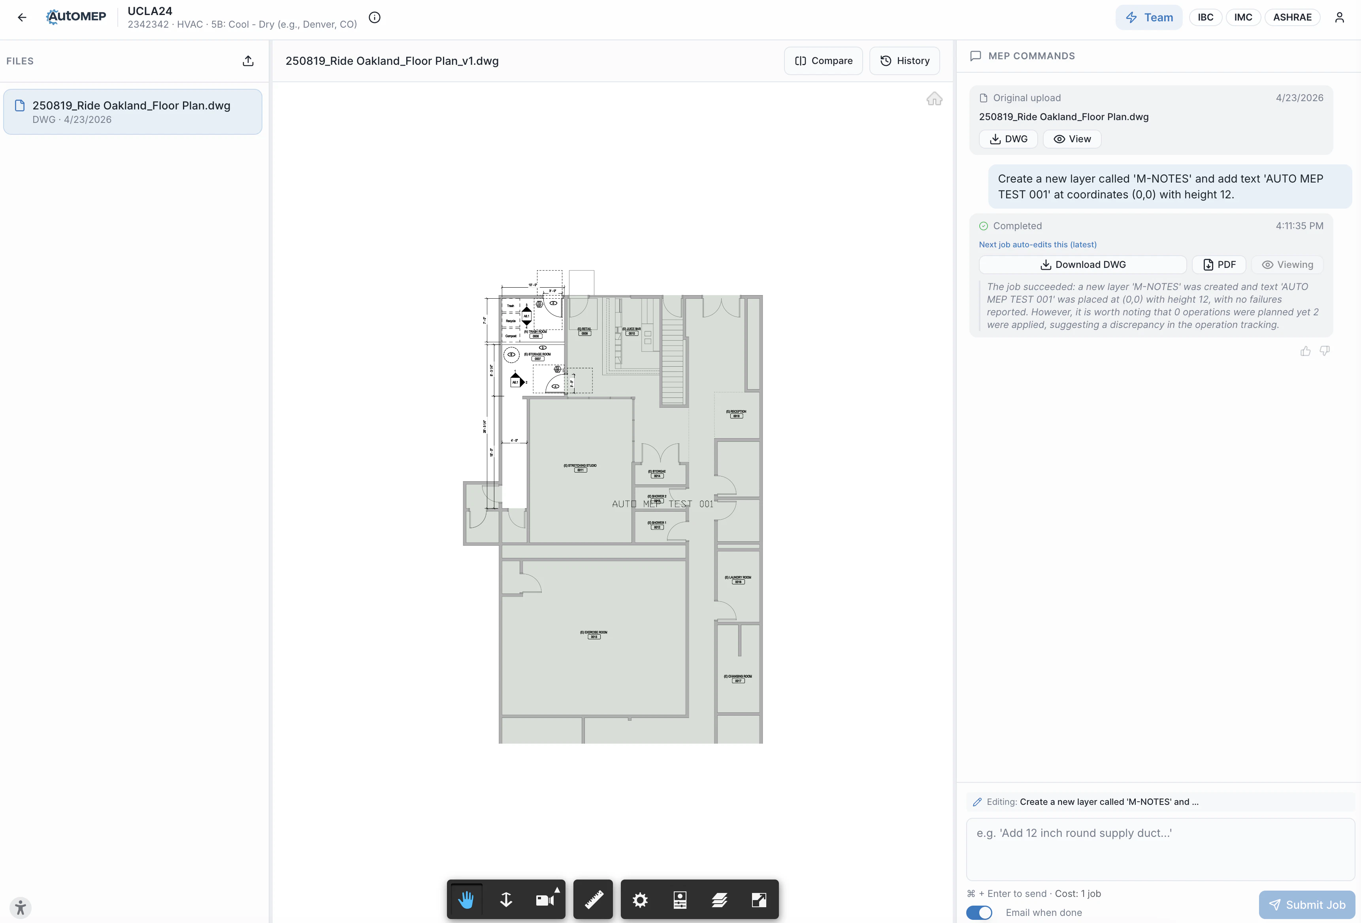
Task: Export the completed job as PDF
Action: [x=1219, y=265]
